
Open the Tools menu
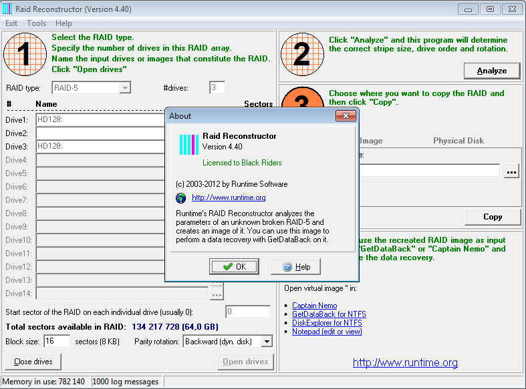click(36, 23)
